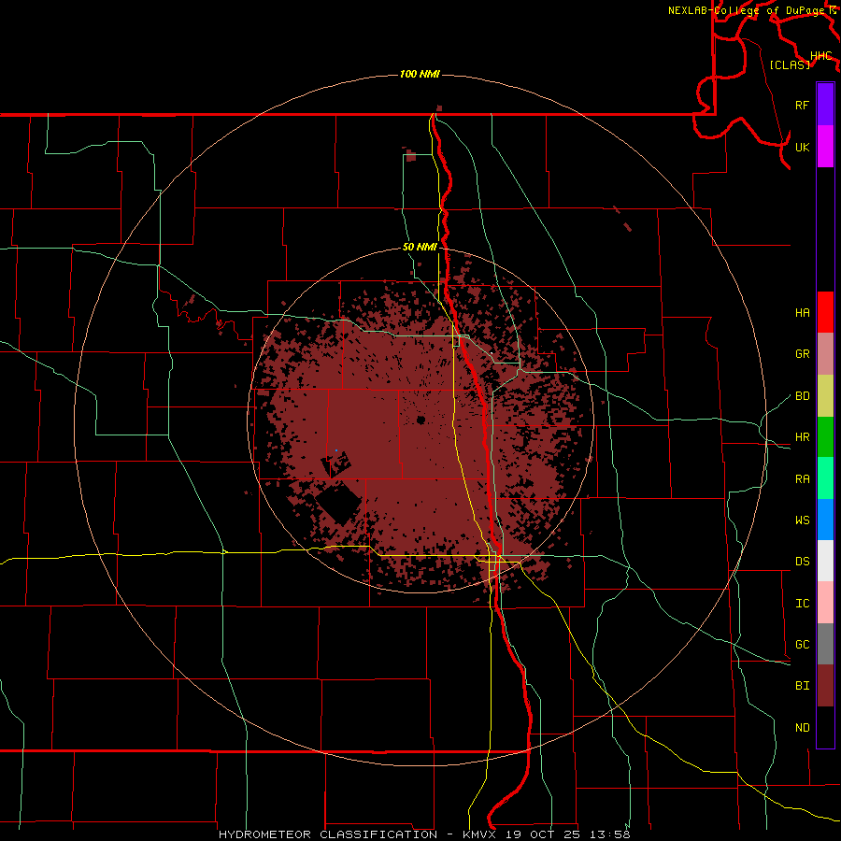Click the BD yellow legend swatch
Screen dimensions: 841x841
tap(825, 395)
